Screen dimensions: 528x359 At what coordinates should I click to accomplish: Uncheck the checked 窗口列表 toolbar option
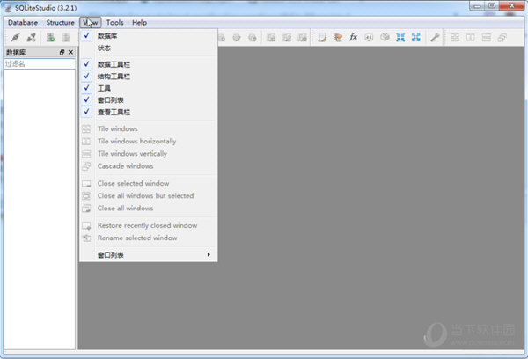coord(148,100)
